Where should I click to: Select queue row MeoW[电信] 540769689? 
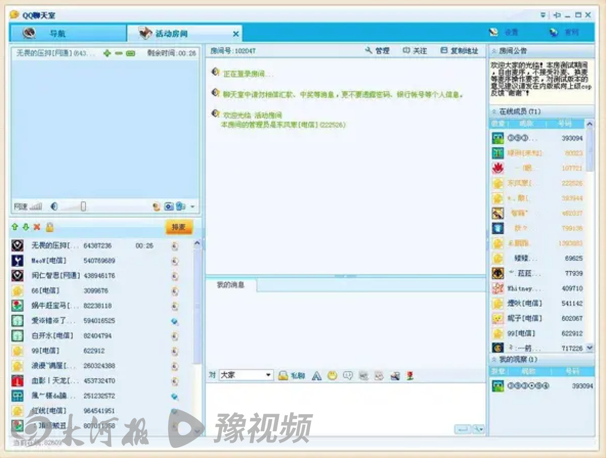pyautogui.click(x=101, y=261)
